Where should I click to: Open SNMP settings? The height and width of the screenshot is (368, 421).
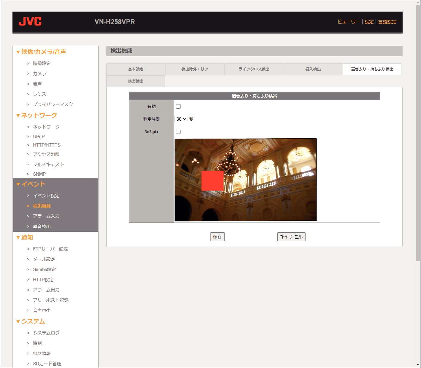pyautogui.click(x=39, y=174)
